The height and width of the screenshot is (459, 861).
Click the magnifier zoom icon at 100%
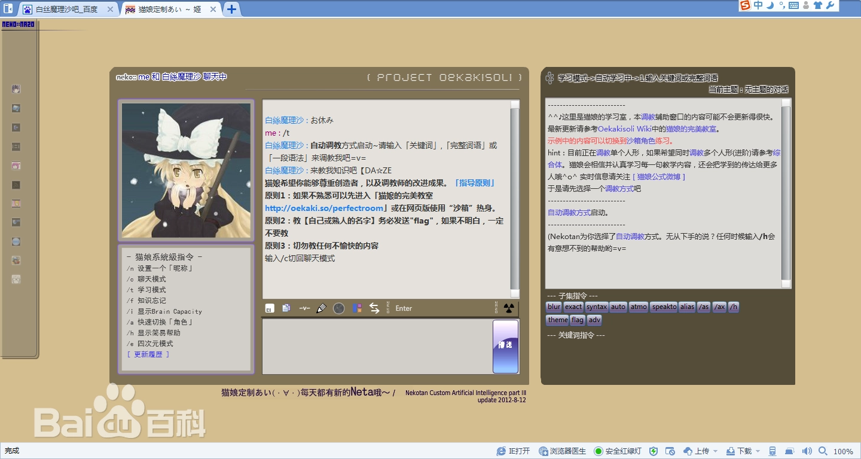(x=823, y=451)
